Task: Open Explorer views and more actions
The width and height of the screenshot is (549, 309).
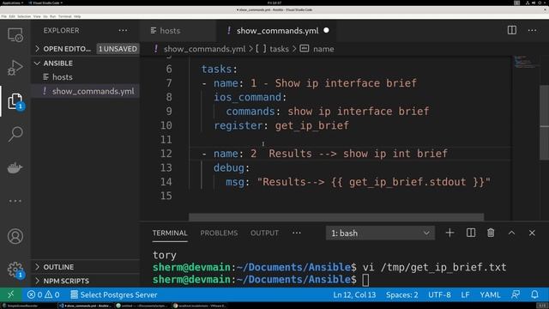Action: point(123,31)
